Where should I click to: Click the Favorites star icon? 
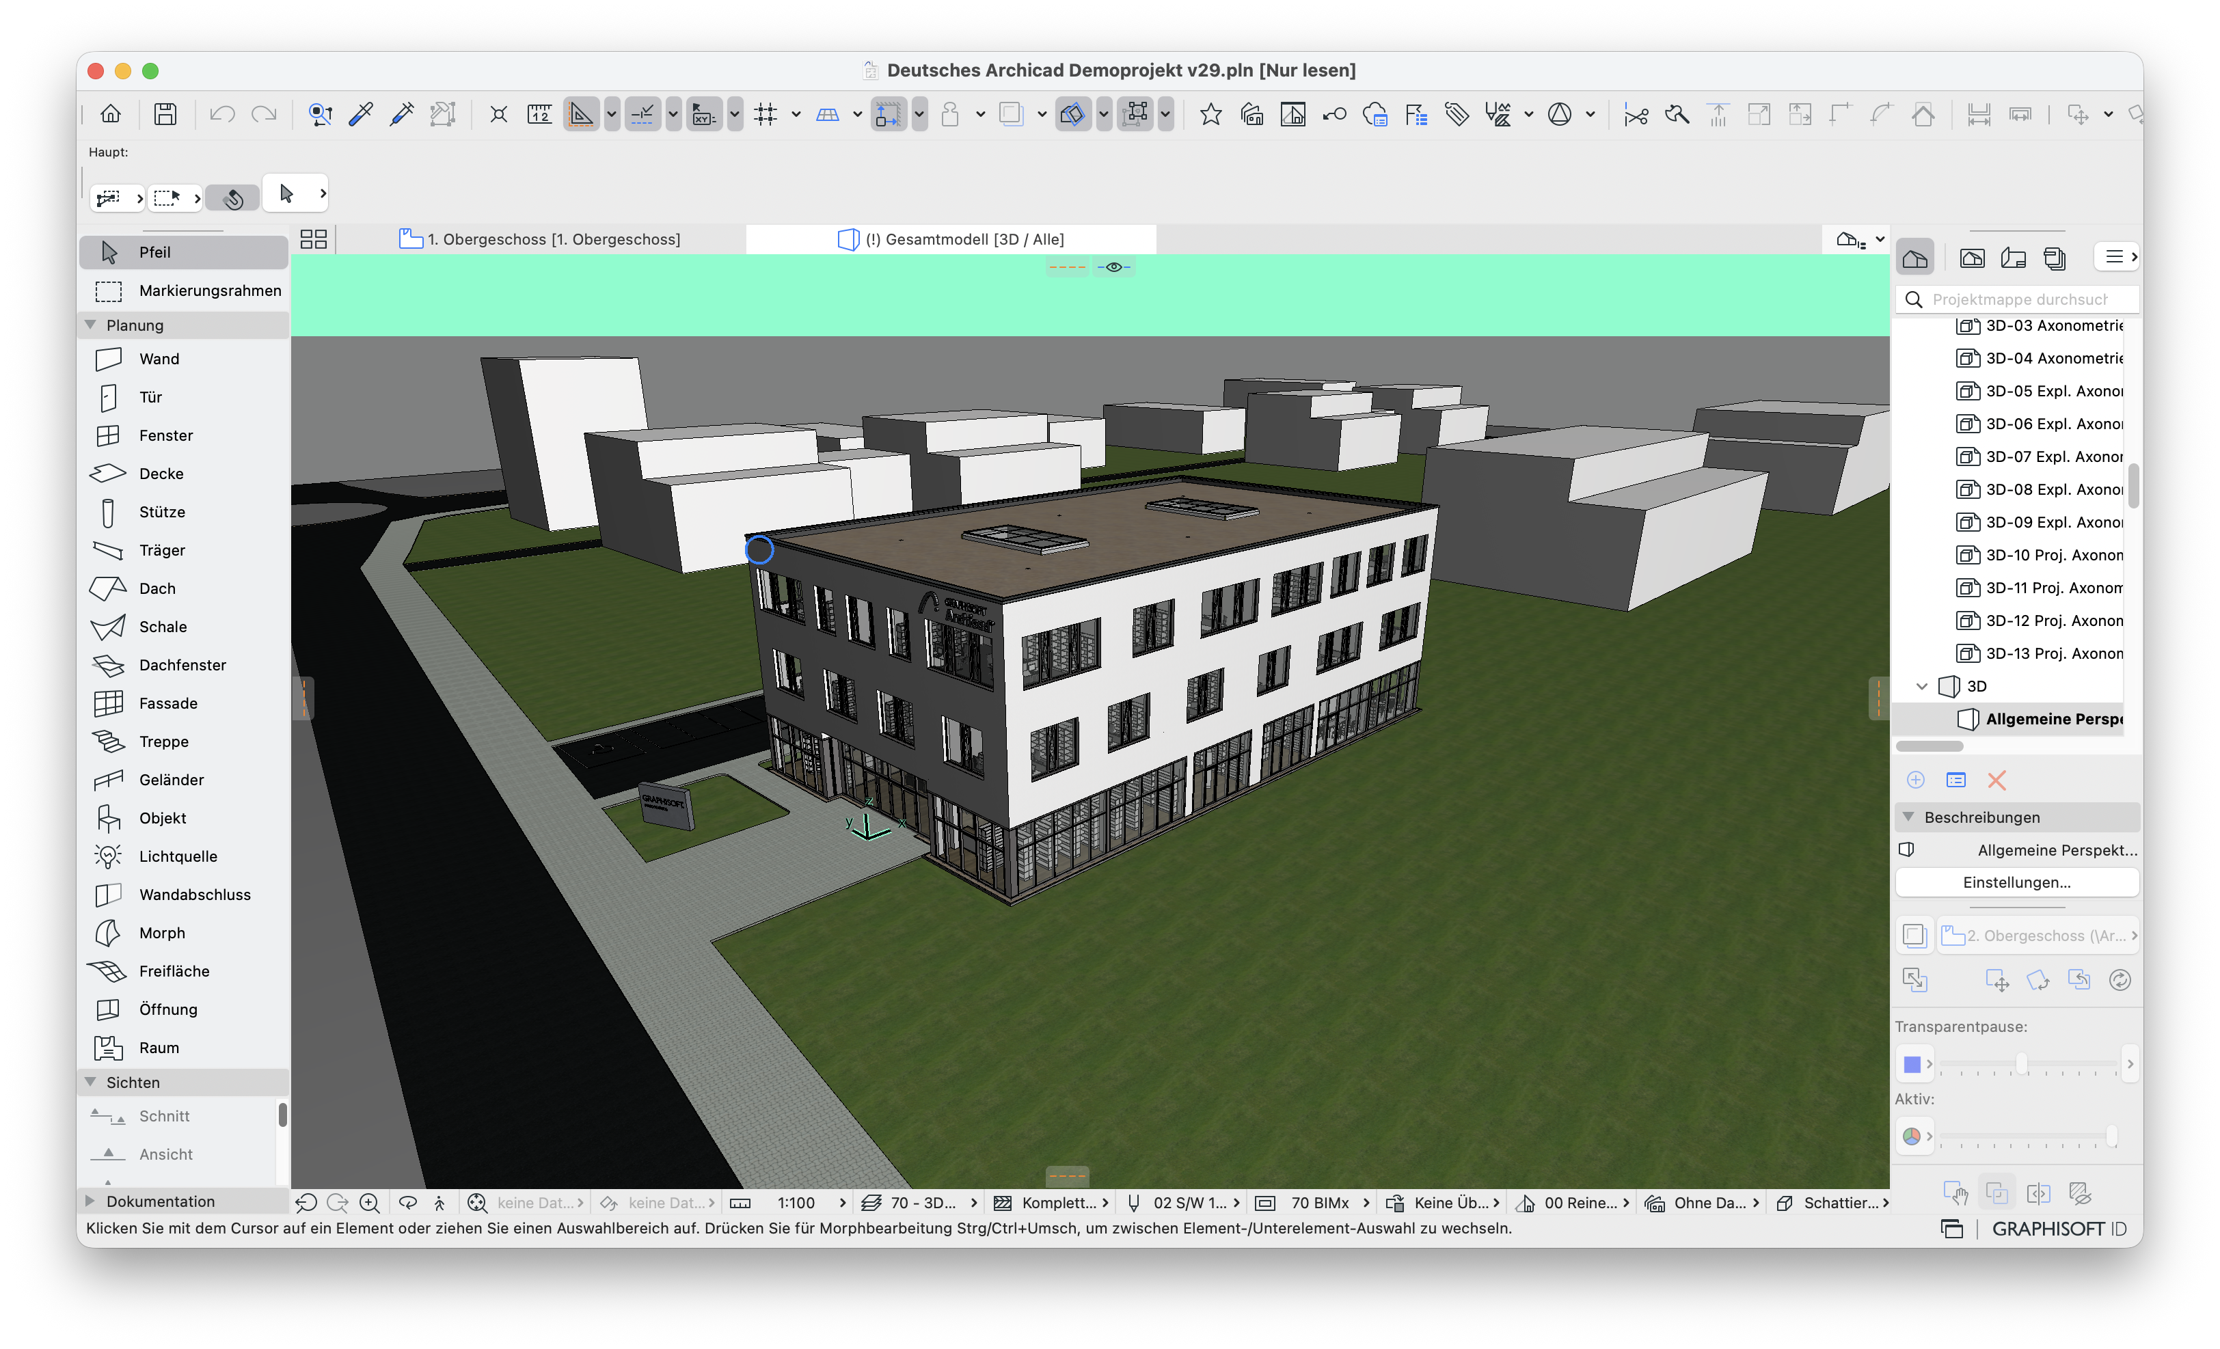[1211, 114]
